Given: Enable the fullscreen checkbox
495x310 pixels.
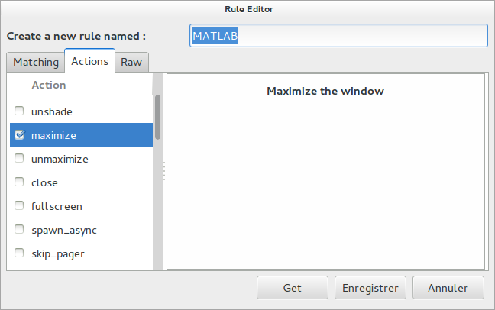Looking at the screenshot, I should (x=20, y=206).
